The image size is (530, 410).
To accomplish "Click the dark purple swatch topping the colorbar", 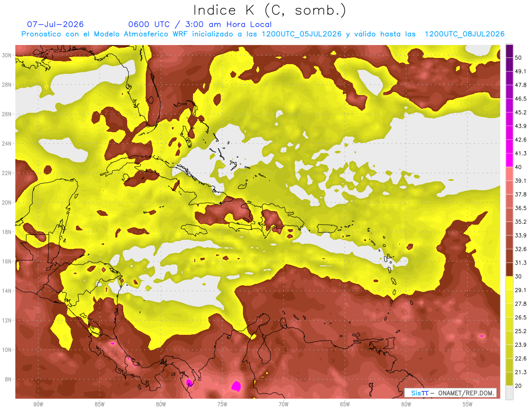I will pos(509,51).
